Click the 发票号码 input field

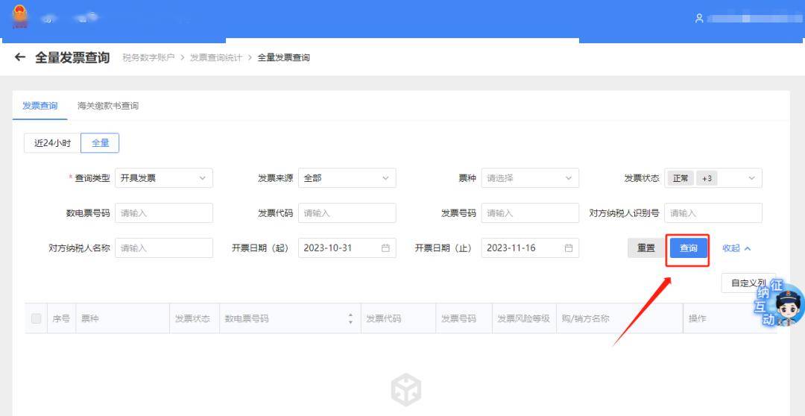click(x=530, y=212)
